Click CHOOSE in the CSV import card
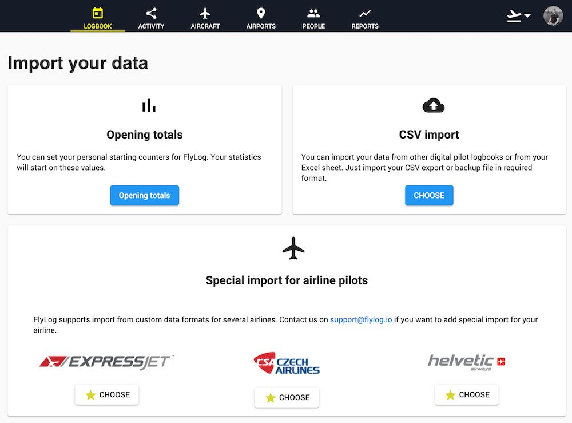Screen dimensions: 572x423 429,195
